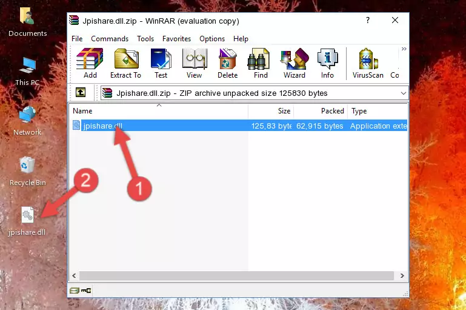Close the WinRAR window

click(395, 20)
